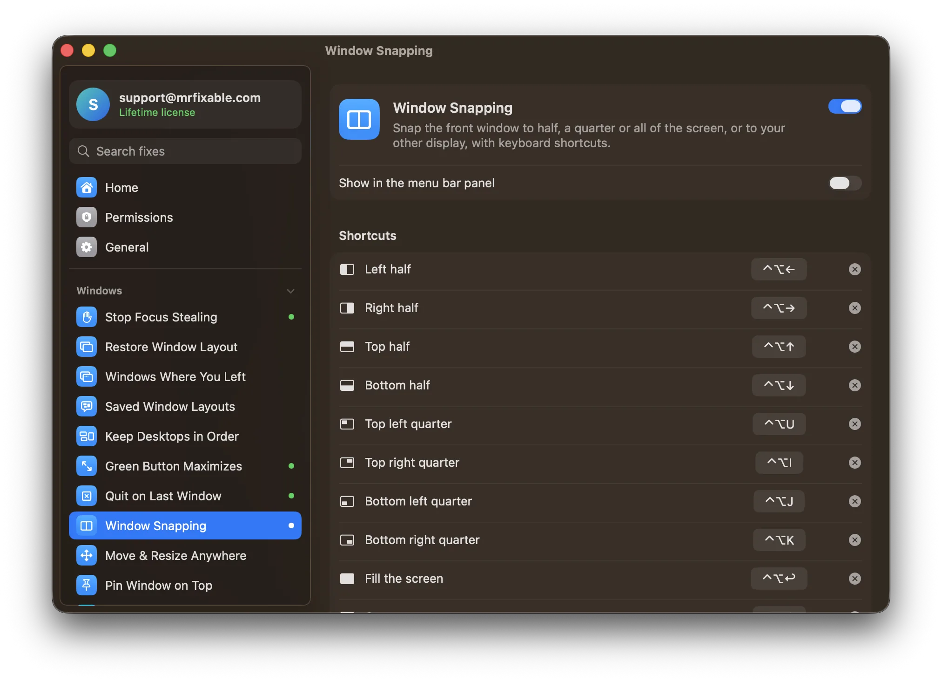Edit the Bottom half shortcut field
The image size is (942, 682).
click(779, 385)
